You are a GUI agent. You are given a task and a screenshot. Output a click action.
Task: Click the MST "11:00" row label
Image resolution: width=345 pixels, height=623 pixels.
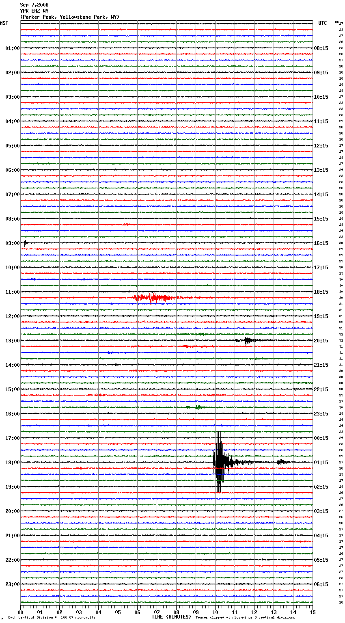(13, 292)
